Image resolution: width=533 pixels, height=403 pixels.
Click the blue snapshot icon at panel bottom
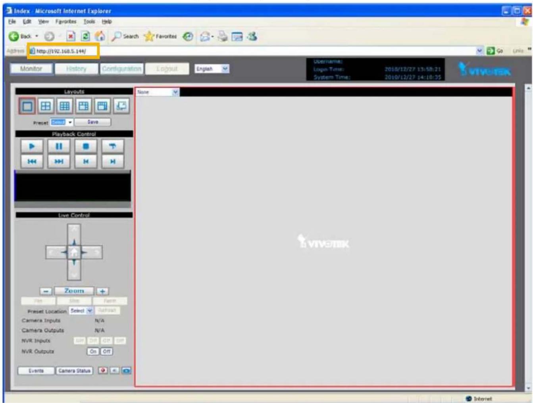(x=126, y=371)
